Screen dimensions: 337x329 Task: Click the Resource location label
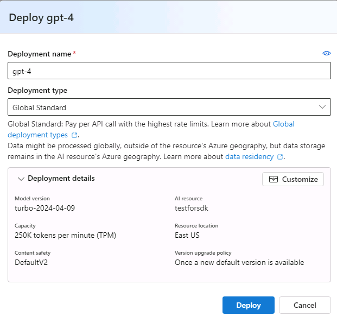[196, 225]
